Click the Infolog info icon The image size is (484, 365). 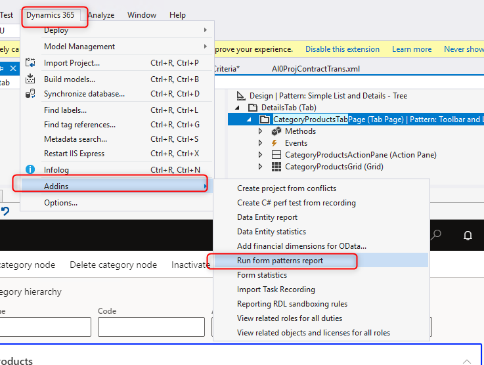30,170
